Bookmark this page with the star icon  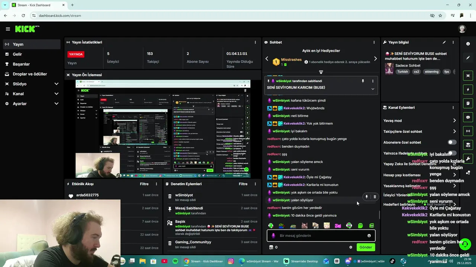click(x=440, y=16)
